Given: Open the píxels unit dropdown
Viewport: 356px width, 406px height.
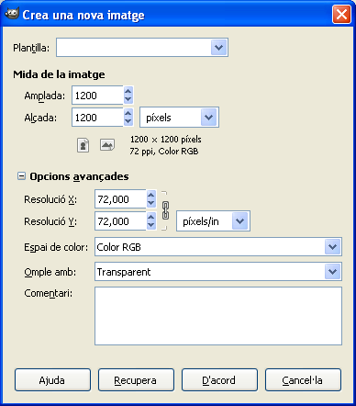Looking at the screenshot, I should pos(179,118).
